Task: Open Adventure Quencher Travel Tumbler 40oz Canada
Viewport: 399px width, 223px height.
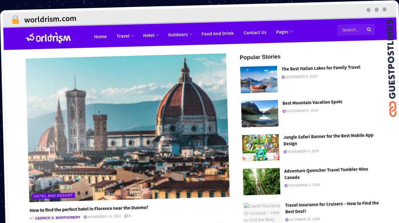Action: click(x=326, y=174)
